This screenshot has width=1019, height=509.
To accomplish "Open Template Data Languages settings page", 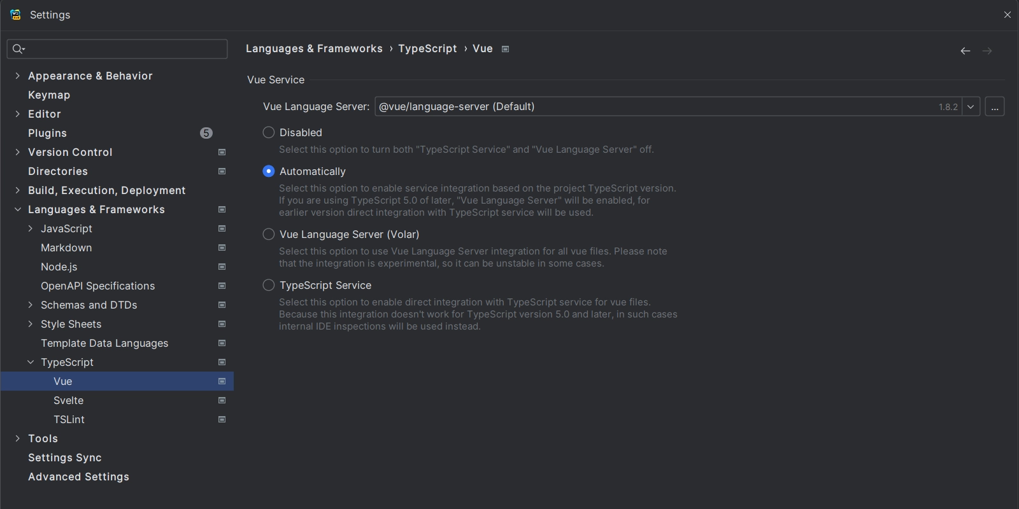I will (x=104, y=343).
